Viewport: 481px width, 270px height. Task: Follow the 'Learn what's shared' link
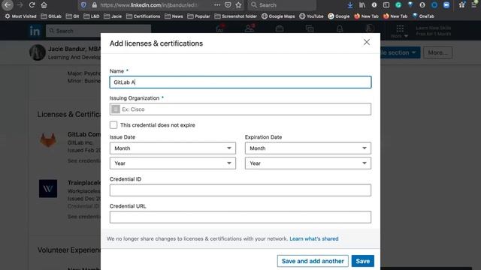coord(314,238)
